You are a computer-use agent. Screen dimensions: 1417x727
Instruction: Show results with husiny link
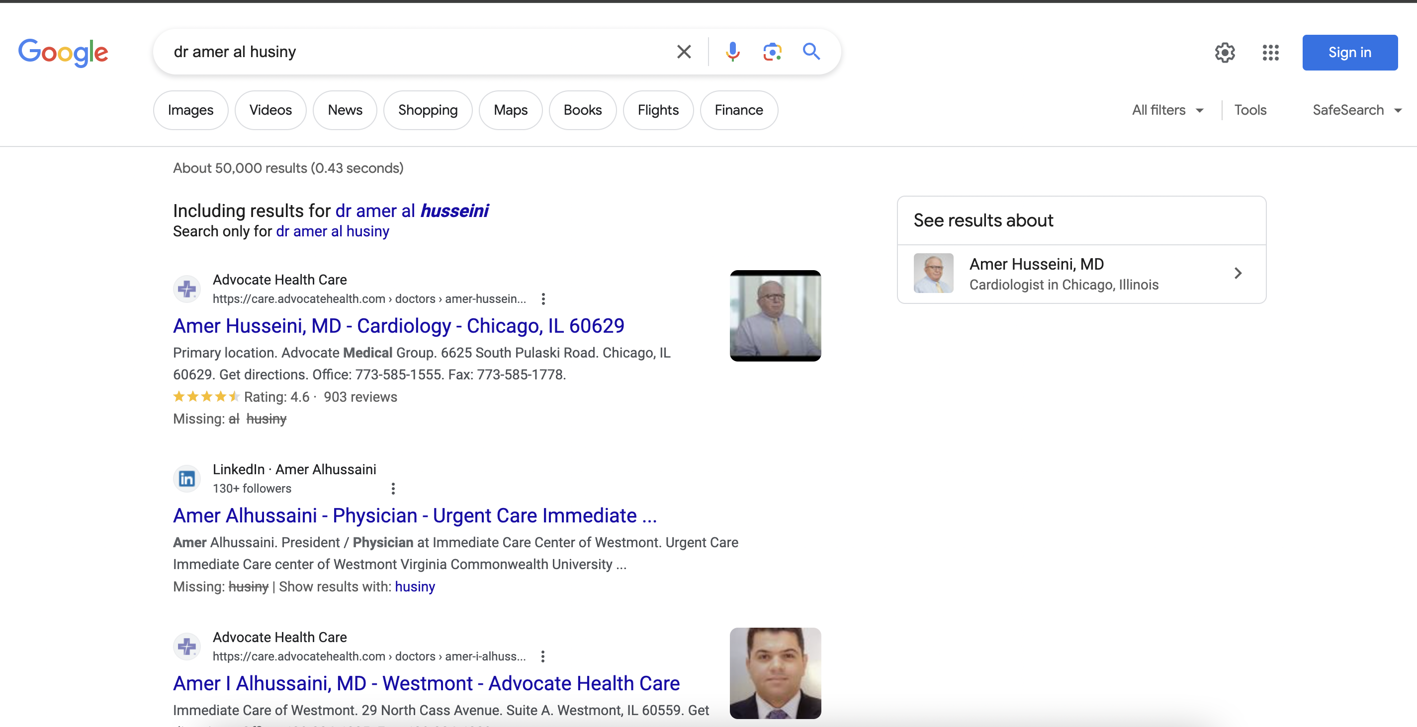[415, 587]
